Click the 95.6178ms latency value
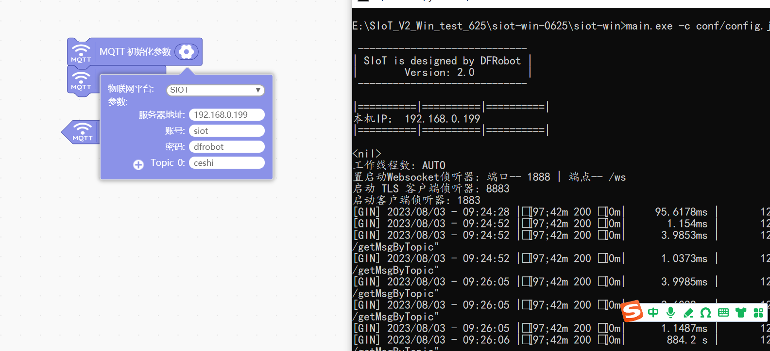The height and width of the screenshot is (351, 770). tap(681, 212)
